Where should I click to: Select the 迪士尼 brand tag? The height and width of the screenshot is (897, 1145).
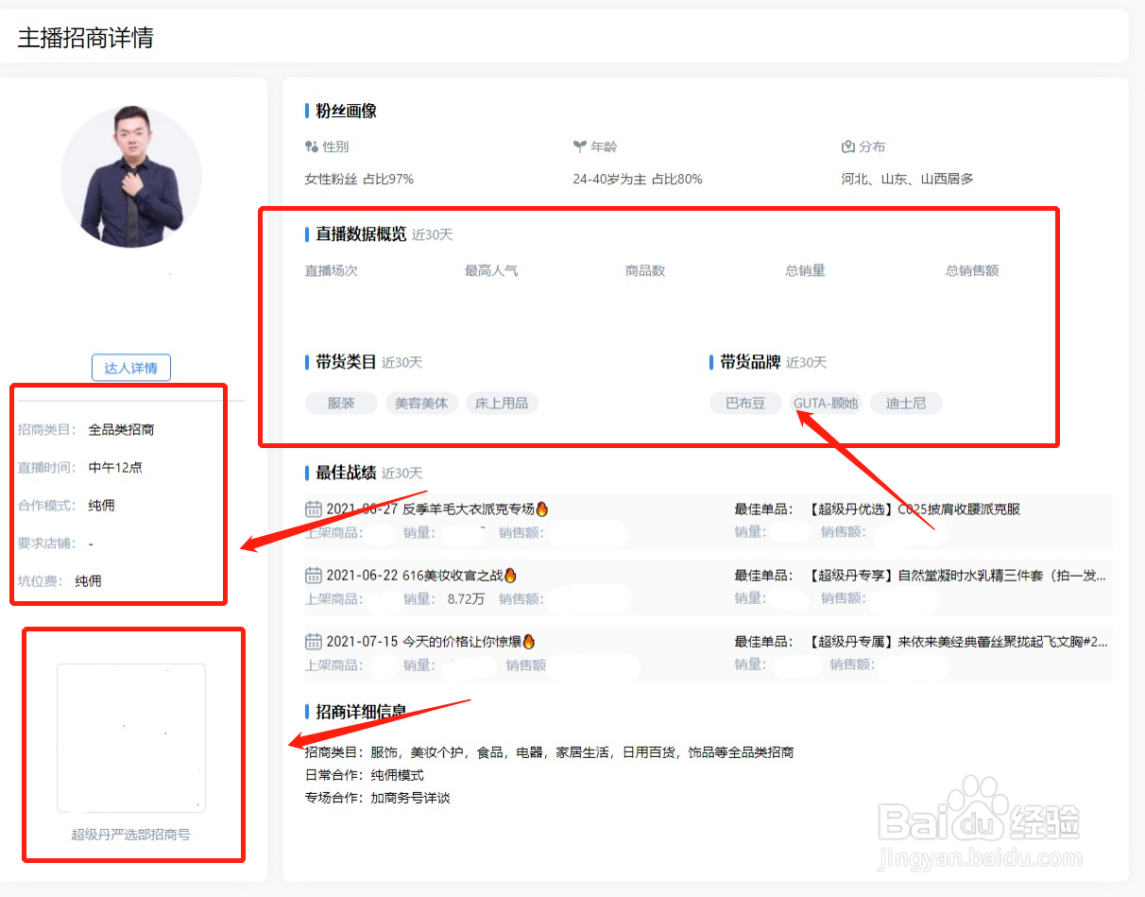[x=906, y=403]
